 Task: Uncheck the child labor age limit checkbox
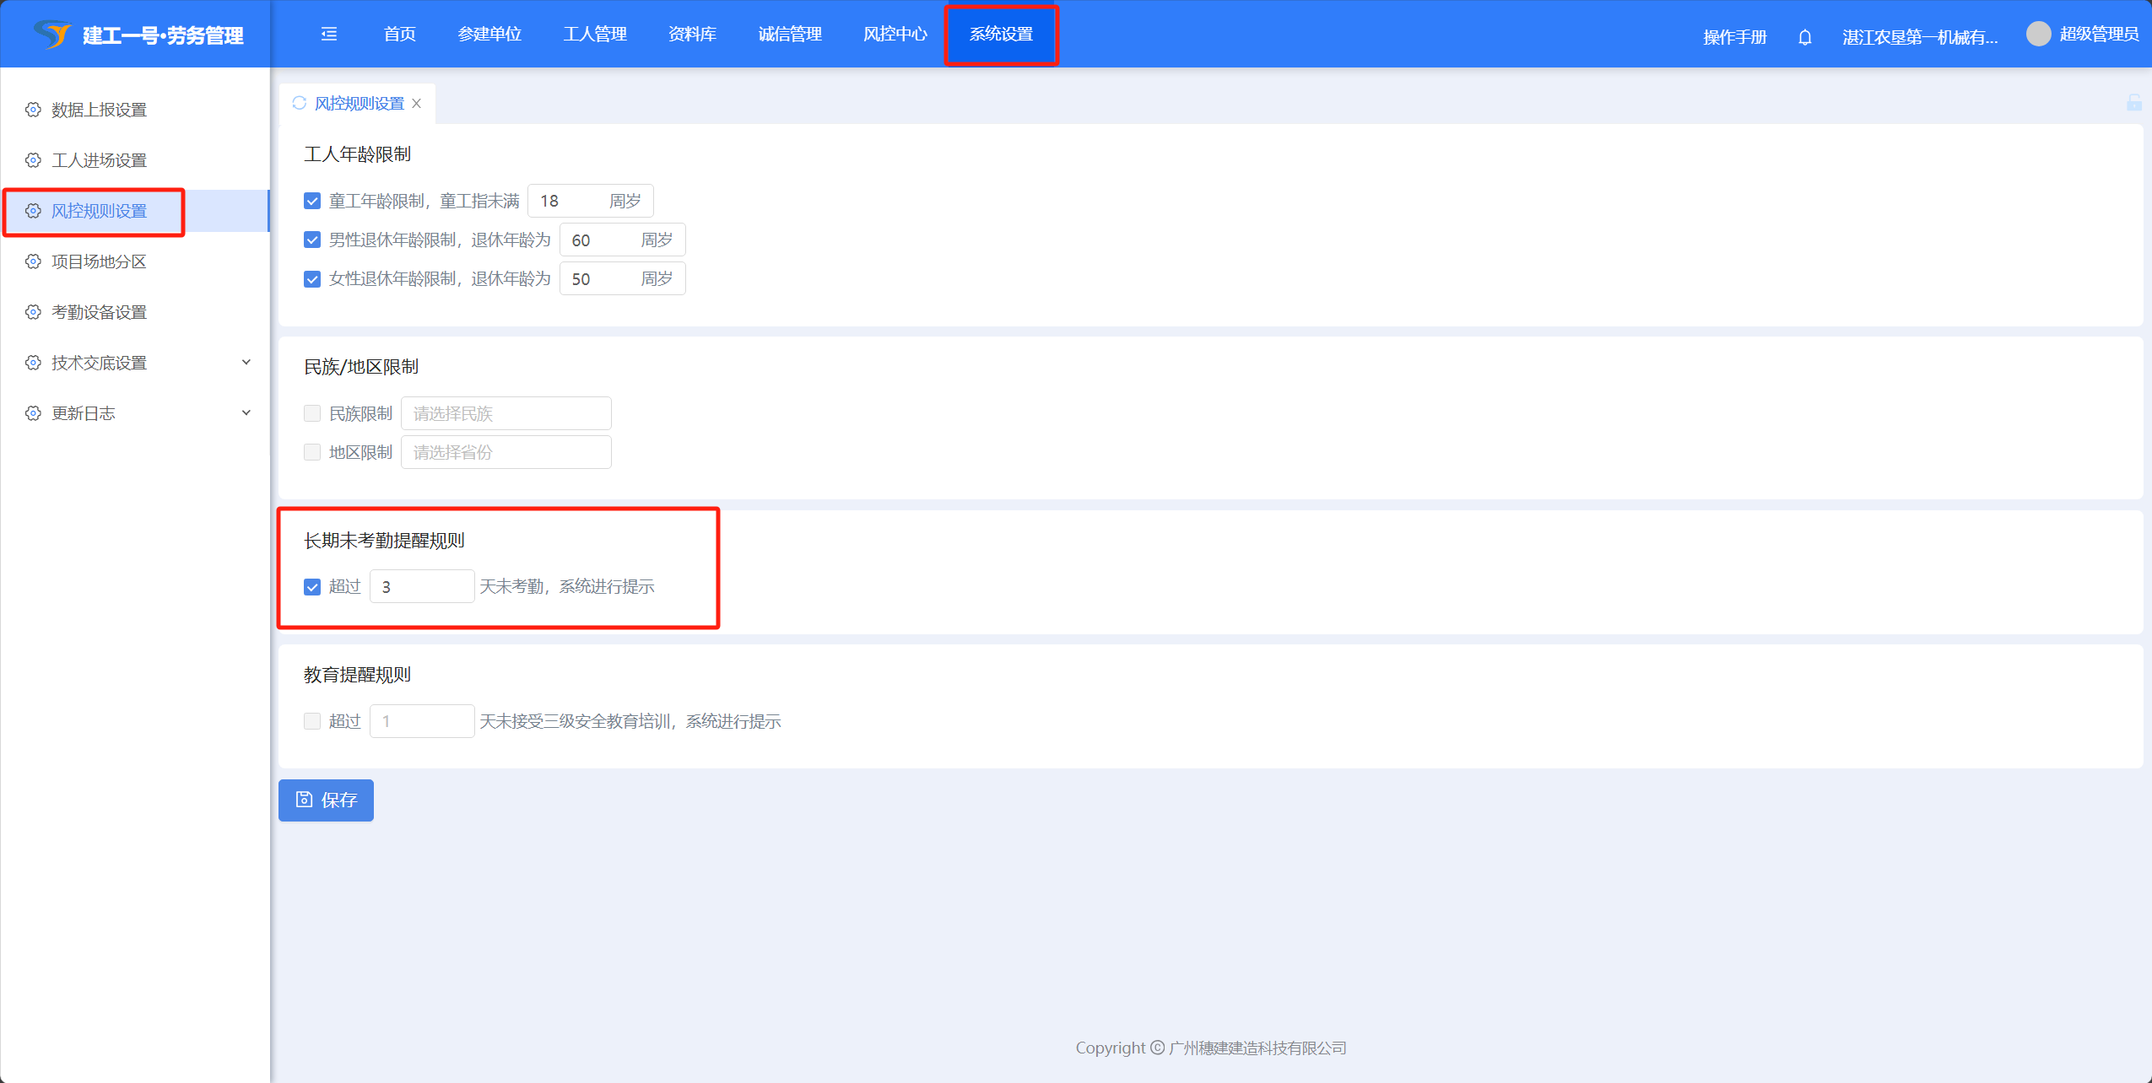pyautogui.click(x=312, y=201)
